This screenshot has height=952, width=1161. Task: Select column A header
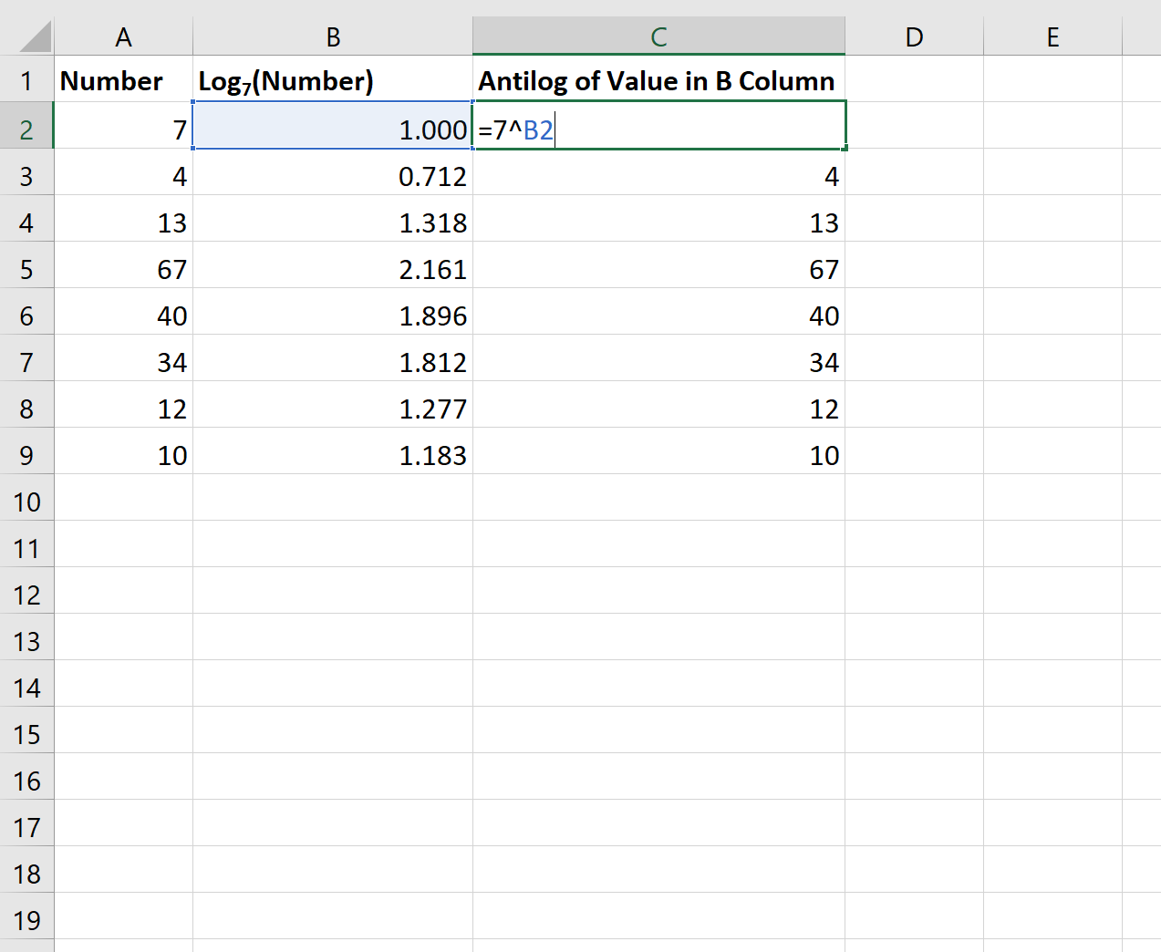pyautogui.click(x=123, y=36)
